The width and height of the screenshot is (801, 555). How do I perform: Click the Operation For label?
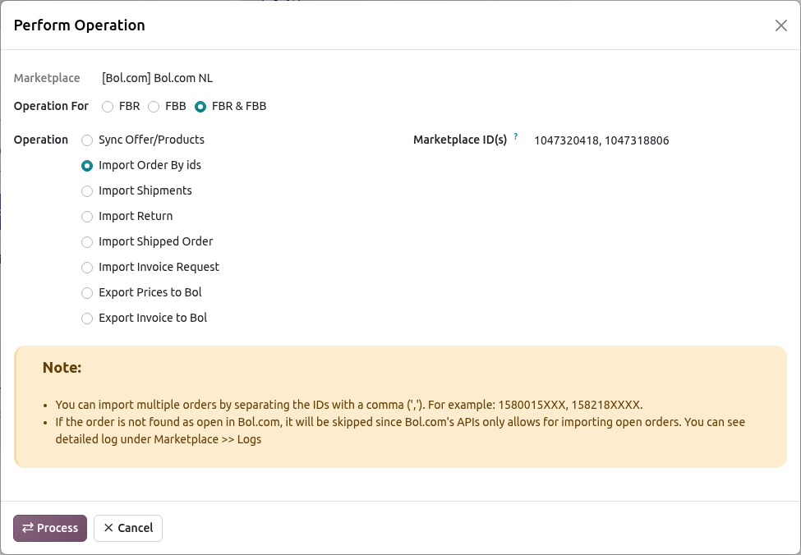coord(51,106)
